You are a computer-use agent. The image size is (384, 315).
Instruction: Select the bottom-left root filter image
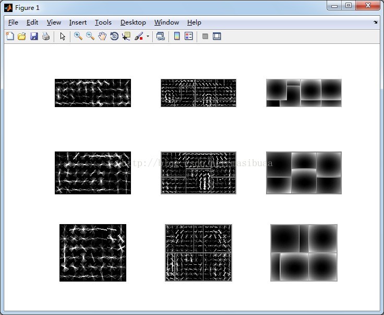tap(93, 253)
